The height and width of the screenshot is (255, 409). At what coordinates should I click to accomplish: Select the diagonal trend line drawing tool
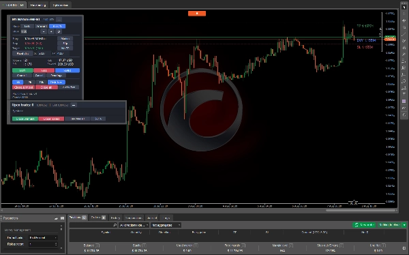tap(404, 34)
